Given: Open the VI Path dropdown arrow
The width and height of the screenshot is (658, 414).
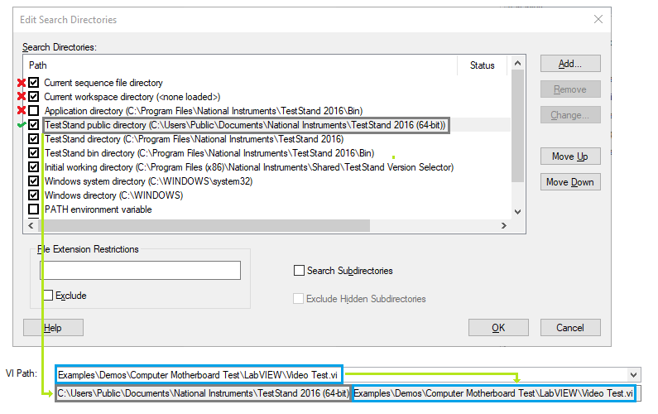Looking at the screenshot, I should [x=634, y=375].
